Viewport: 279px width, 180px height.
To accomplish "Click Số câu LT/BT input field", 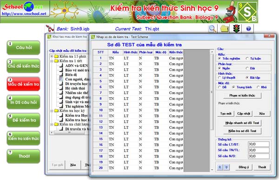I will [259, 144].
